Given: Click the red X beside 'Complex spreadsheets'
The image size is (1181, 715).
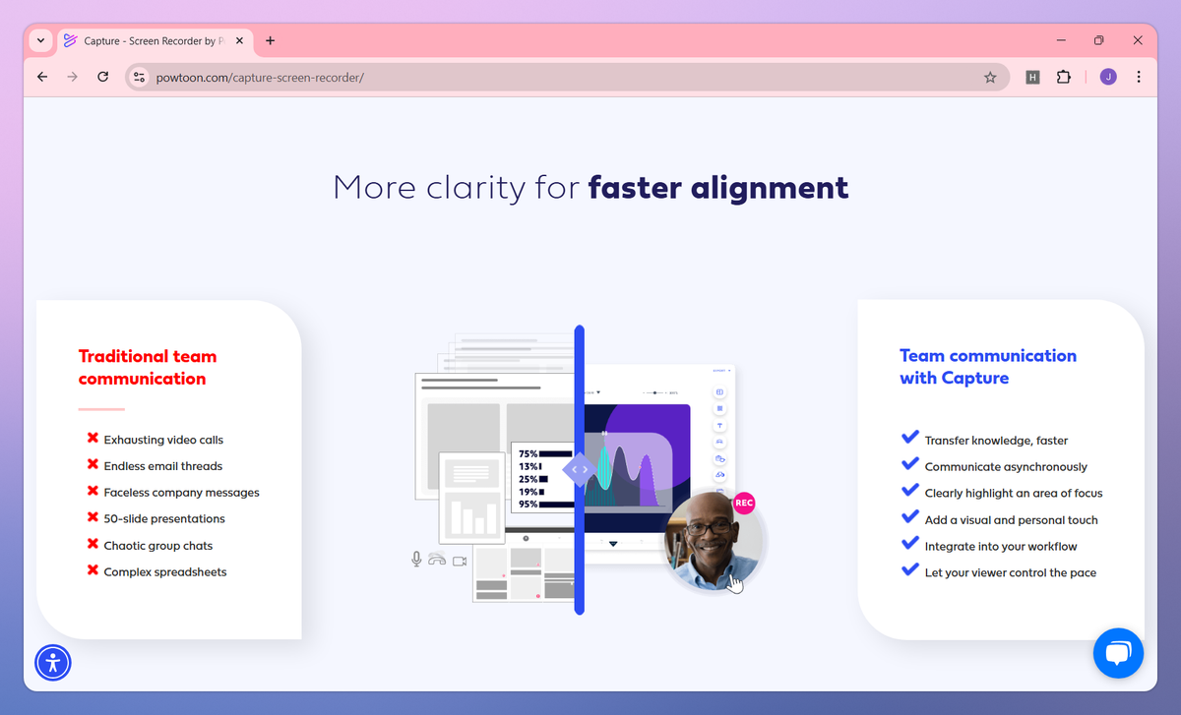Looking at the screenshot, I should [x=93, y=570].
